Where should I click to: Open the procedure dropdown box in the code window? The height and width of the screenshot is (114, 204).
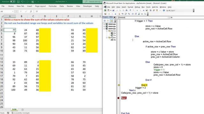point(187,17)
